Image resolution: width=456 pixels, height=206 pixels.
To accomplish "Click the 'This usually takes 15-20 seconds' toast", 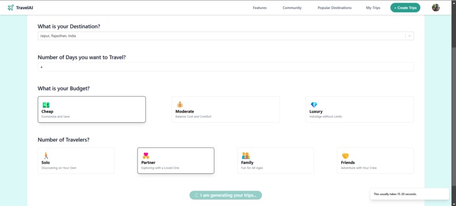I will 410,194.
